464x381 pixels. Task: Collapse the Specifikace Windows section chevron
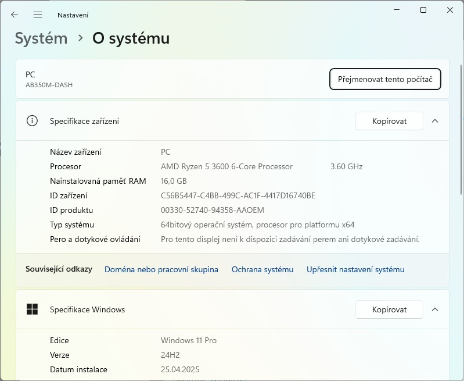pos(435,309)
